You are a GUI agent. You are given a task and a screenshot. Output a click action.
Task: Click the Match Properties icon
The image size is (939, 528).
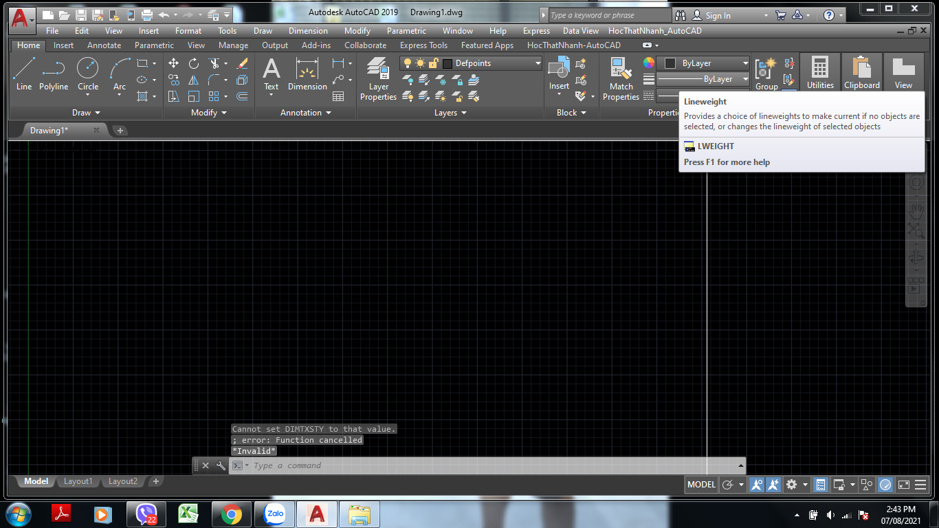pos(621,79)
